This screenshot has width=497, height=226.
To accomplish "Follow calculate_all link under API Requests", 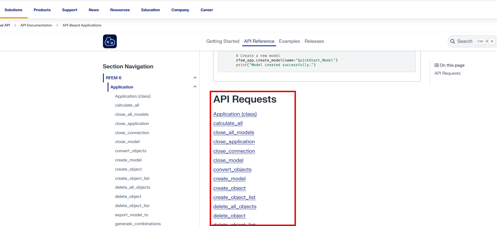I will pyautogui.click(x=228, y=123).
